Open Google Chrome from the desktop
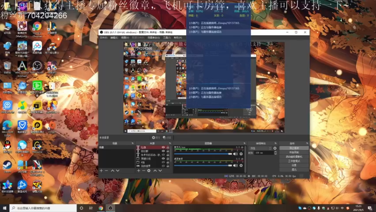This screenshot has height=212, width=376. (x=37, y=29)
